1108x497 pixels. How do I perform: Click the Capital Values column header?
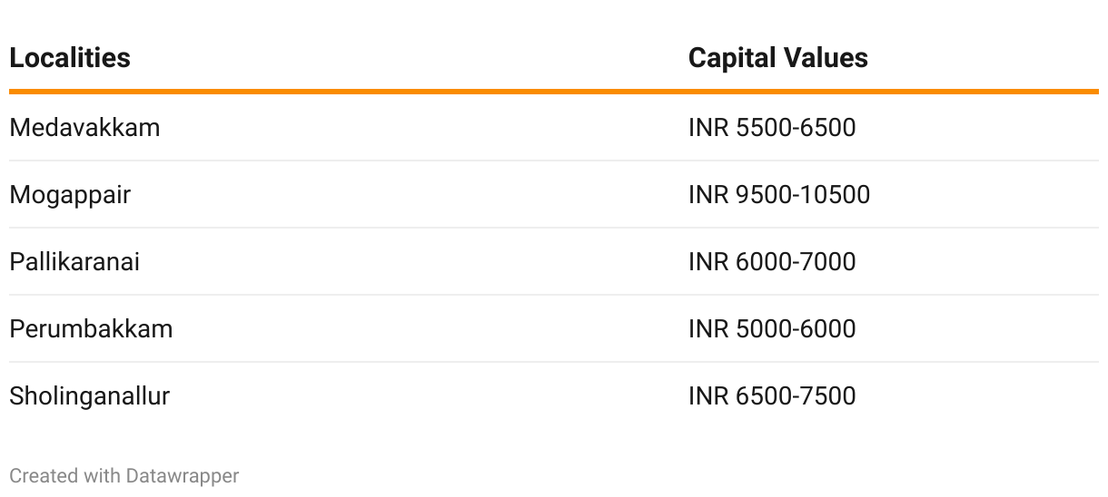[777, 58]
